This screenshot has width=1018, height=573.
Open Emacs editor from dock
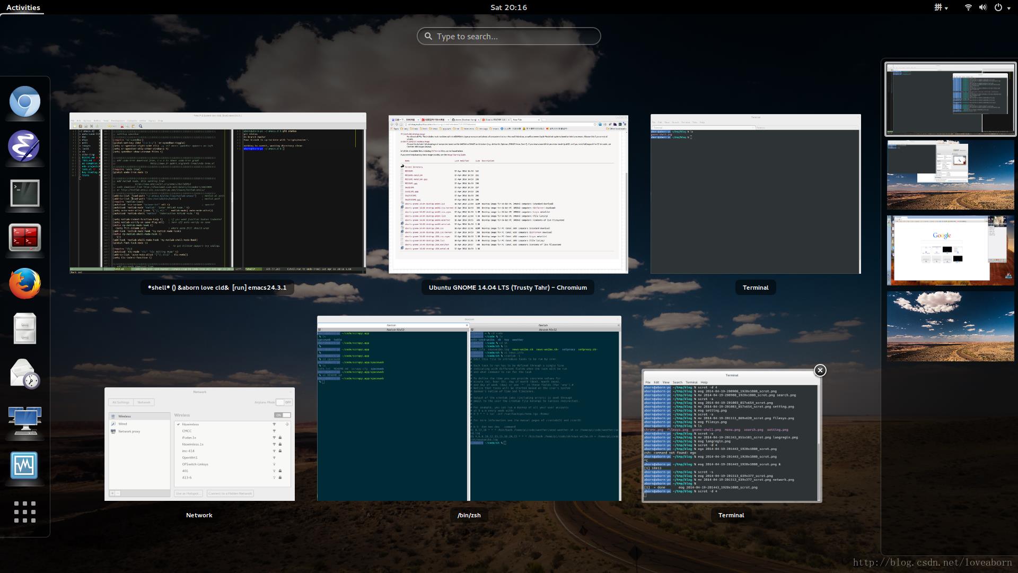click(x=23, y=147)
